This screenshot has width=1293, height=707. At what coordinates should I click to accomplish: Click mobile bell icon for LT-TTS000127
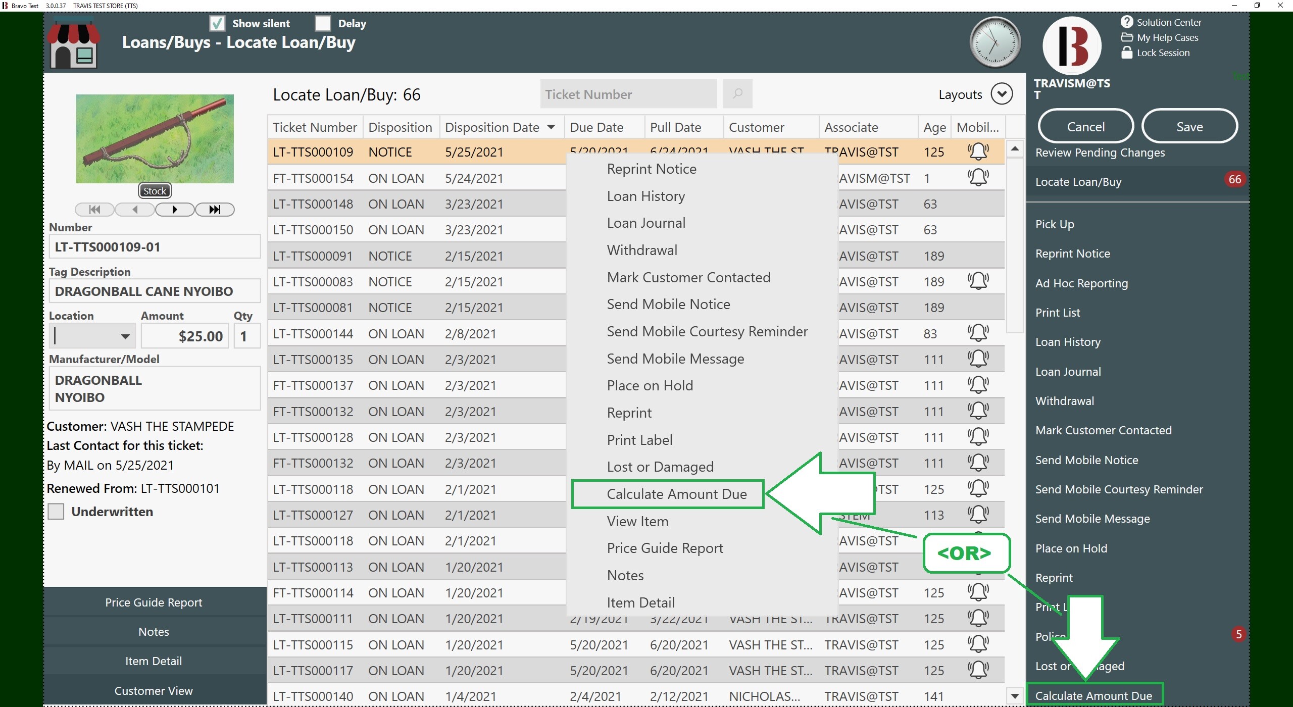978,514
